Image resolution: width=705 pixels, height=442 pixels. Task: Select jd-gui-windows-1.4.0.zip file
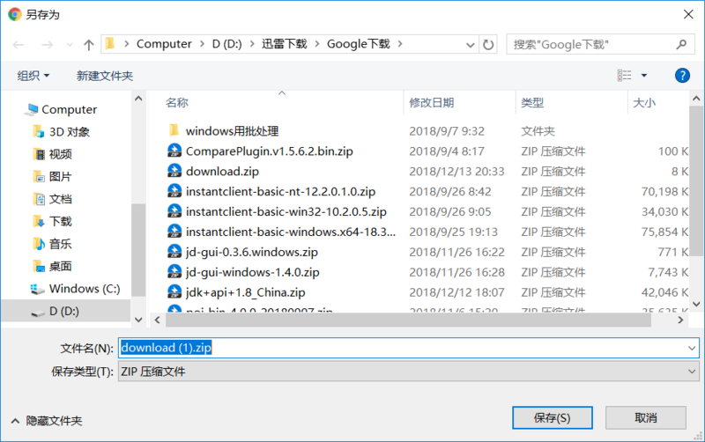click(252, 272)
